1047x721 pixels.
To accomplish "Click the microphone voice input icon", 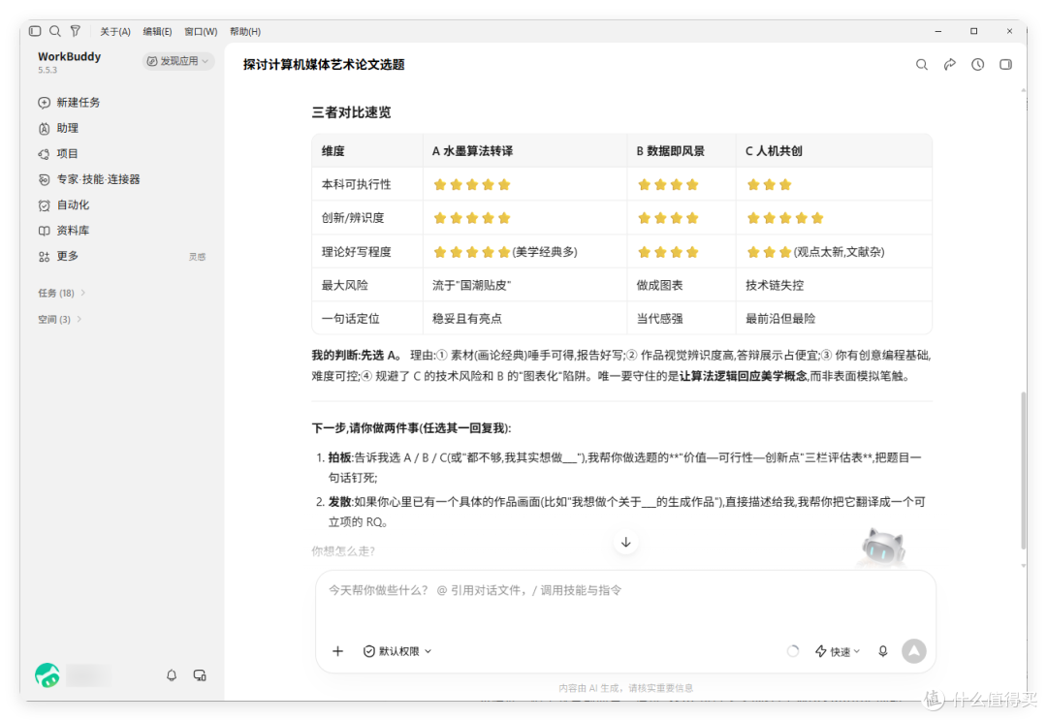I will pos(883,651).
